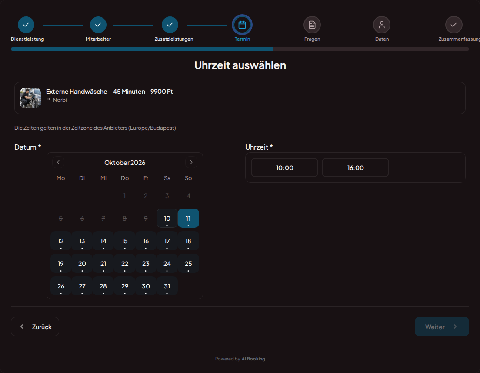Viewport: 480px width, 373px height.
Task: Click the Weiter button
Action: pos(442,327)
